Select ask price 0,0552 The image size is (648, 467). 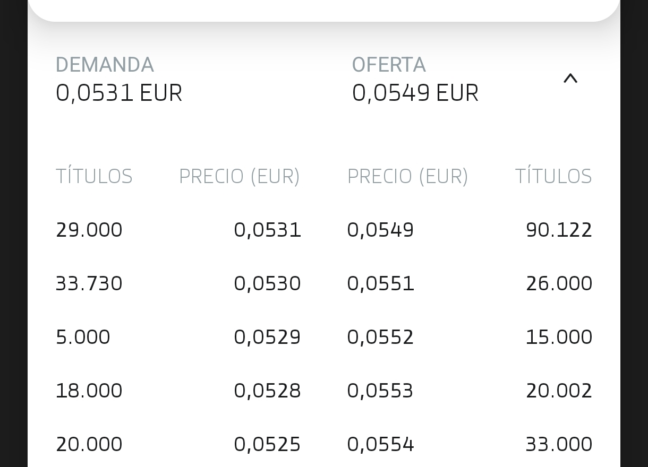[380, 337]
